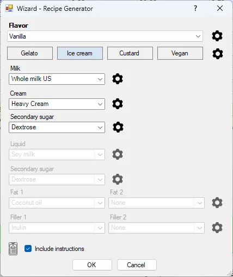
Task: Click the Wizard - Recipe Generator title
Action: (55, 9)
